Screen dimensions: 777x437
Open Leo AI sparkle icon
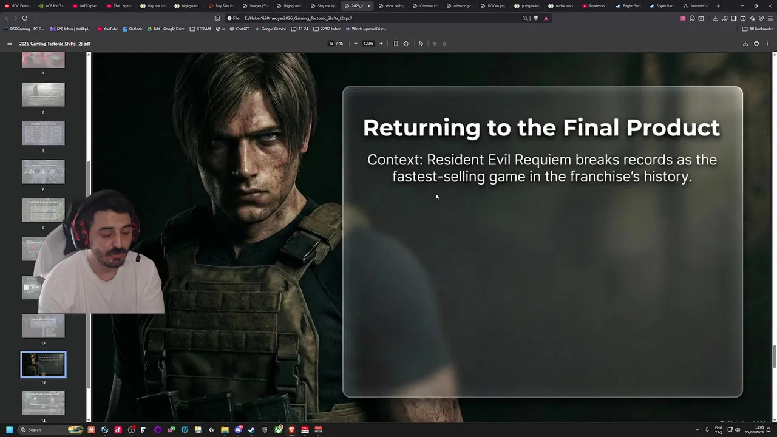pos(752,18)
